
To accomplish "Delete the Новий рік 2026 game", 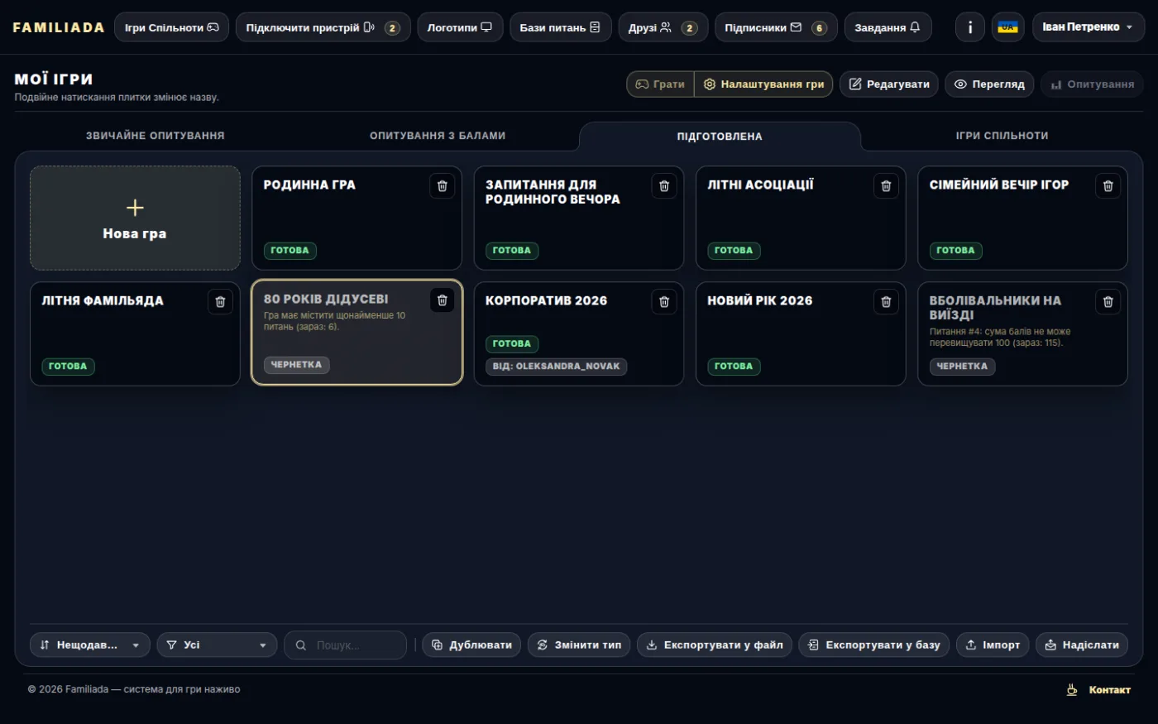I will point(886,302).
